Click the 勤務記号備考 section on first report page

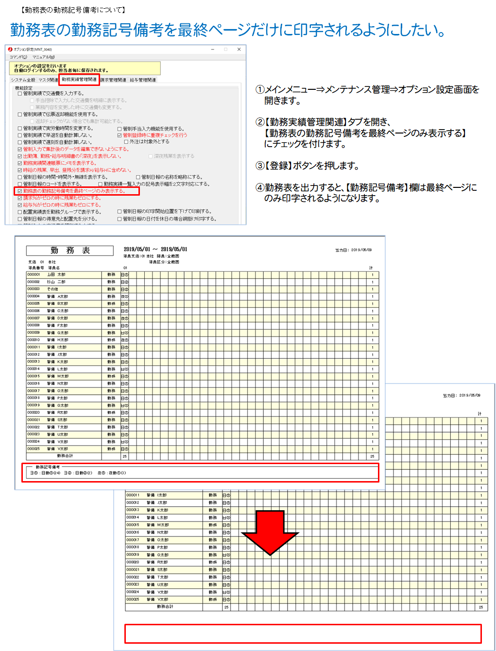(x=200, y=472)
